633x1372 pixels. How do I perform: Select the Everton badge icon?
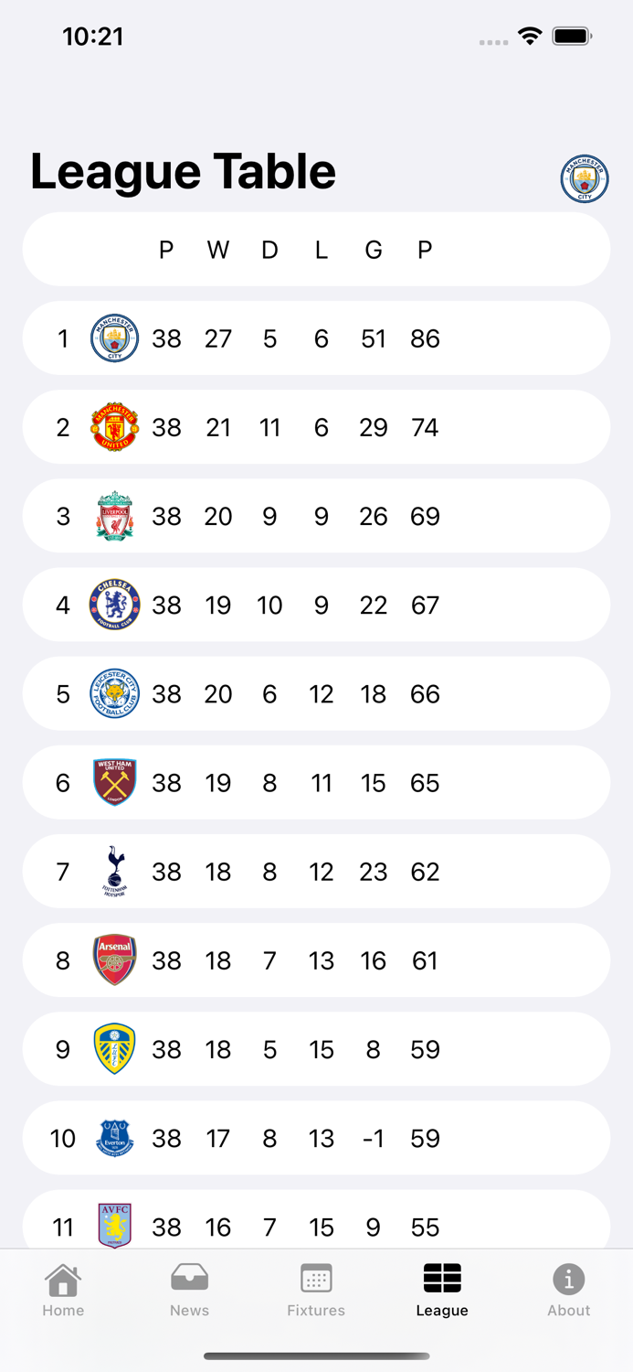pos(114,1138)
